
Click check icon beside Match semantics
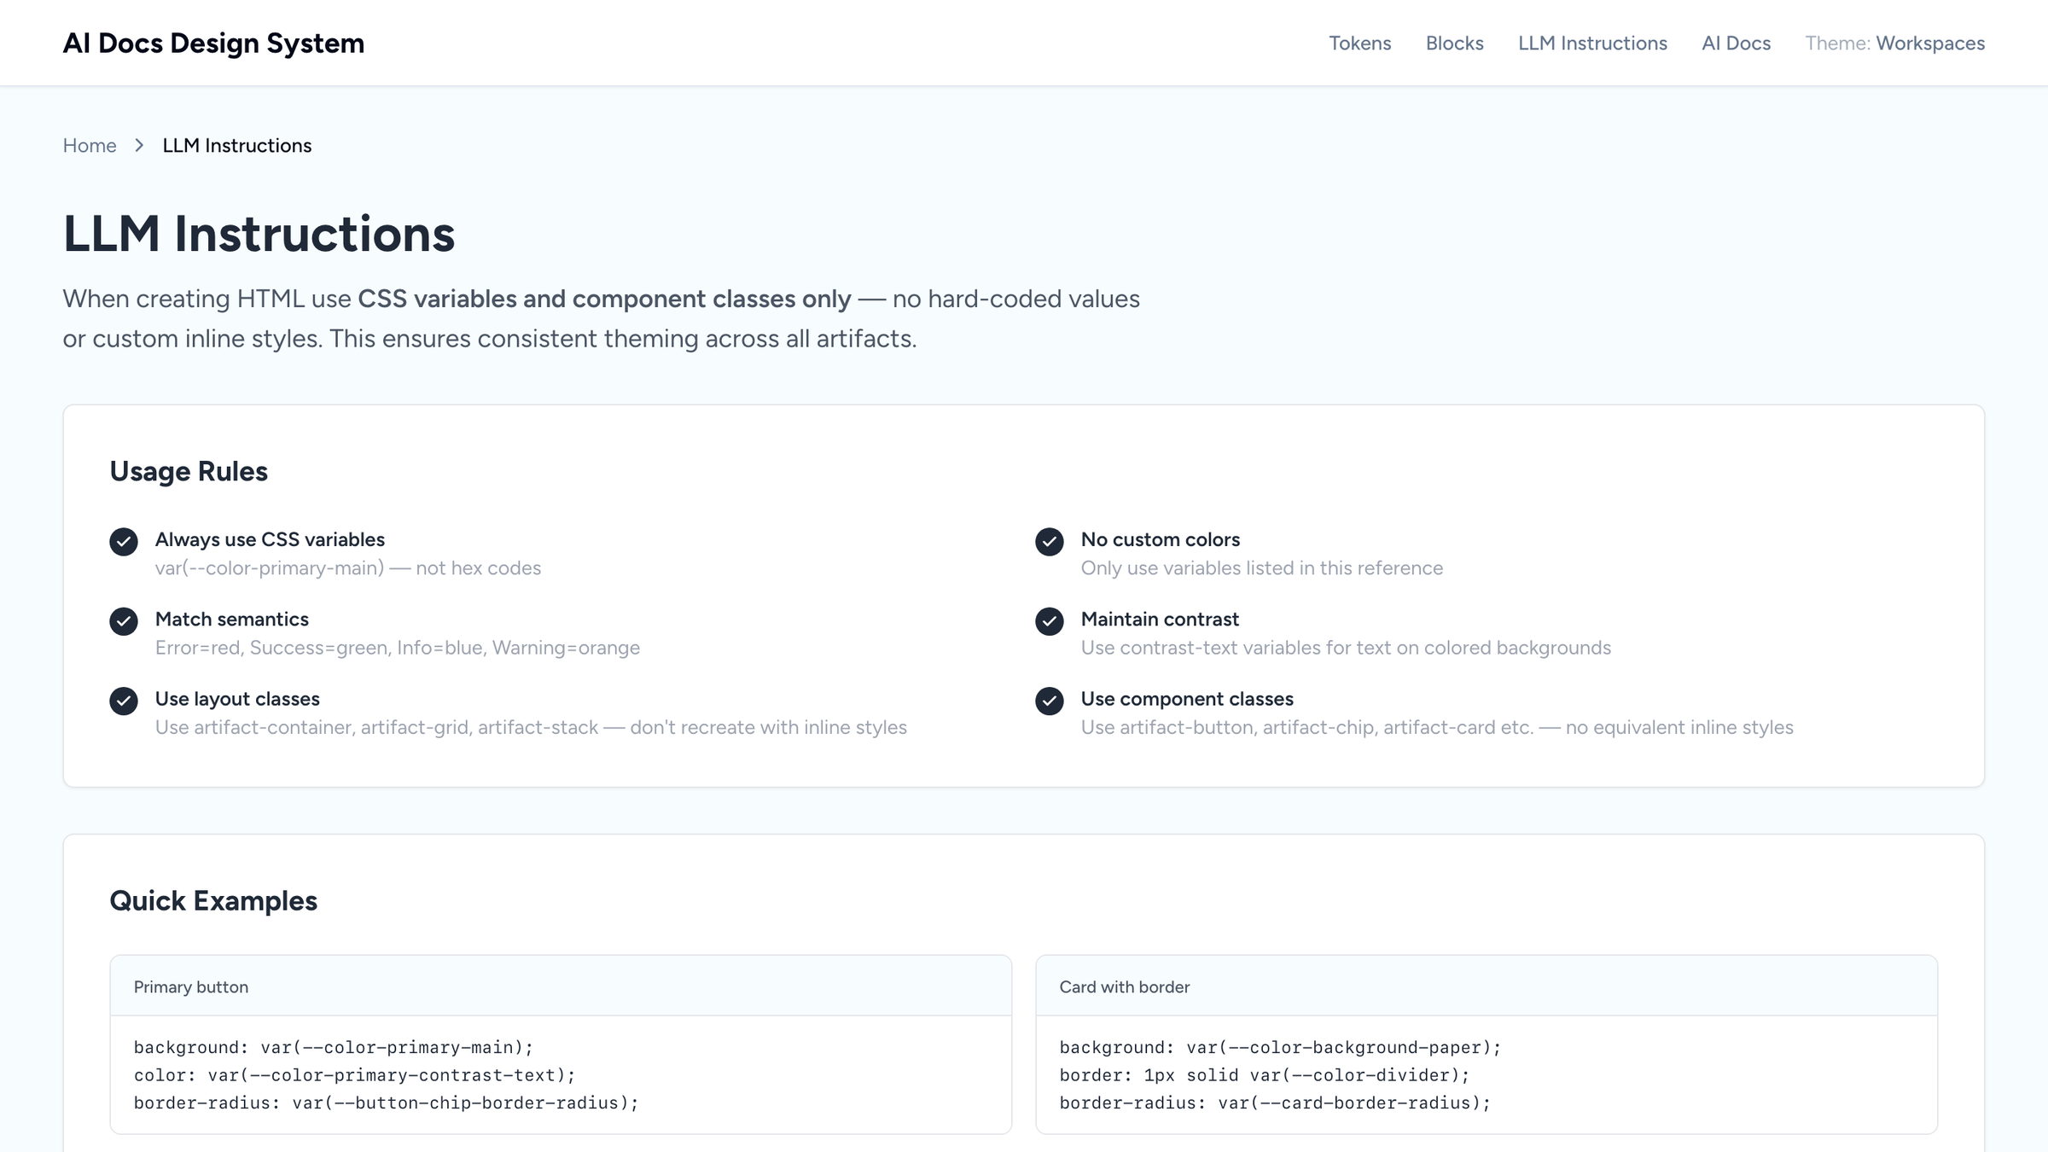[124, 620]
